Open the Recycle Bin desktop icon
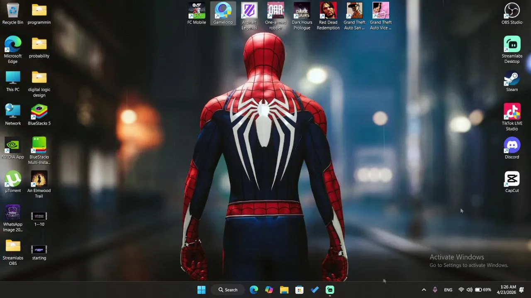The height and width of the screenshot is (298, 531). (x=13, y=14)
